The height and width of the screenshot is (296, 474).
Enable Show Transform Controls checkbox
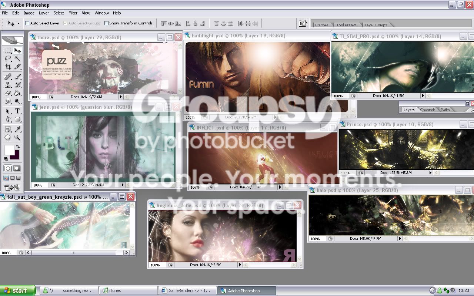[x=106, y=23]
